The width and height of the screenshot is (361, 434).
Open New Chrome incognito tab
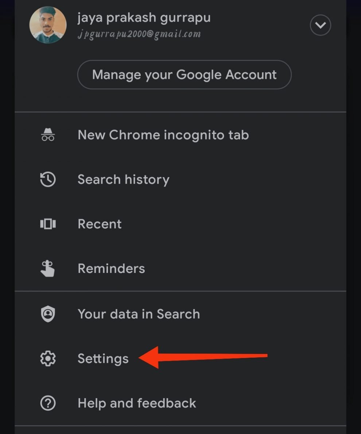pyautogui.click(x=163, y=135)
